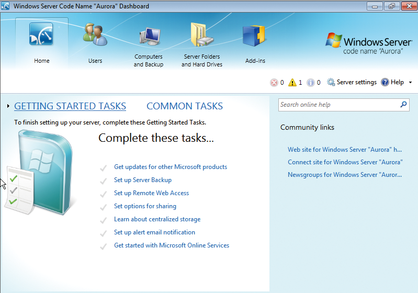
Task: Toggle checkmark beside Get updates task
Action: point(103,168)
